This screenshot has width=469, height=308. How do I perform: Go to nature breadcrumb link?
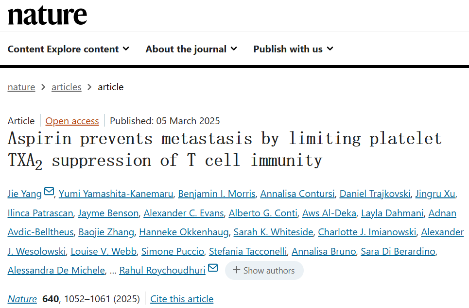click(x=21, y=87)
